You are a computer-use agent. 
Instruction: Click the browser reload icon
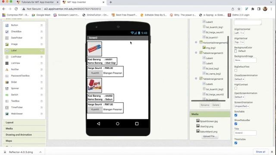point(16,9)
